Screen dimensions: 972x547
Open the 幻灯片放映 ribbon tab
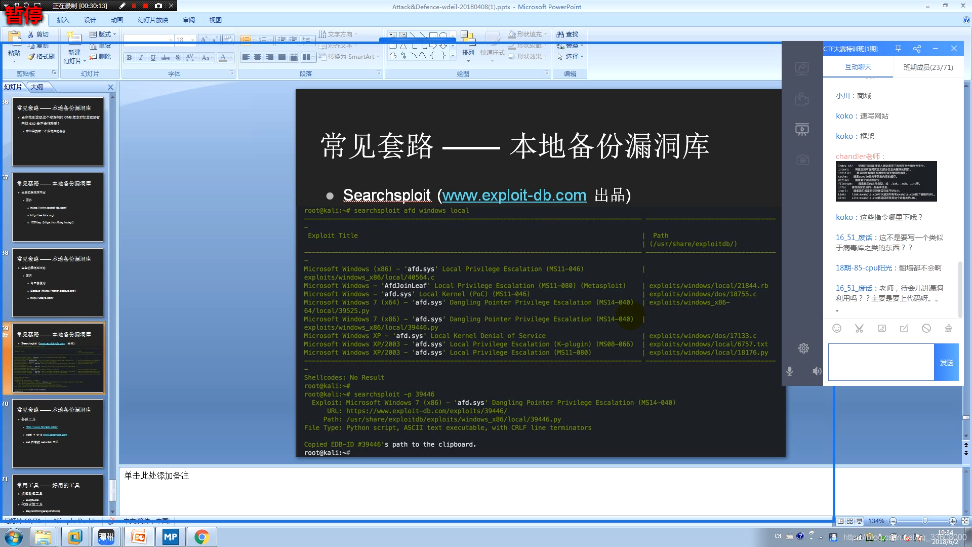[x=152, y=20]
